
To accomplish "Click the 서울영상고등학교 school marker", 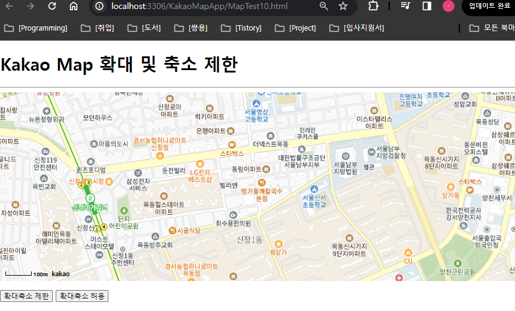I will click(x=256, y=104).
